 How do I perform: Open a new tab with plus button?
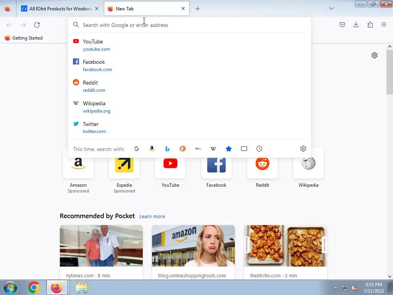point(198,9)
